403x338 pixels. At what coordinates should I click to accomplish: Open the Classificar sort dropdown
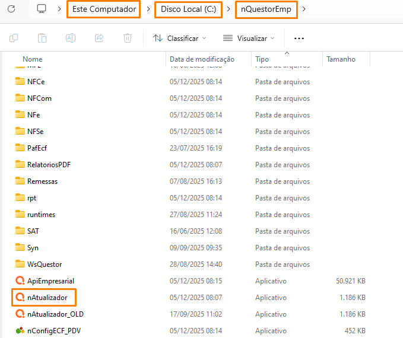(179, 38)
